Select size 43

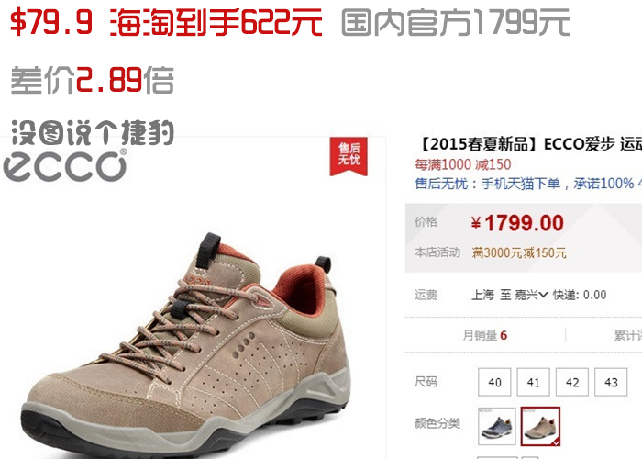tap(611, 382)
